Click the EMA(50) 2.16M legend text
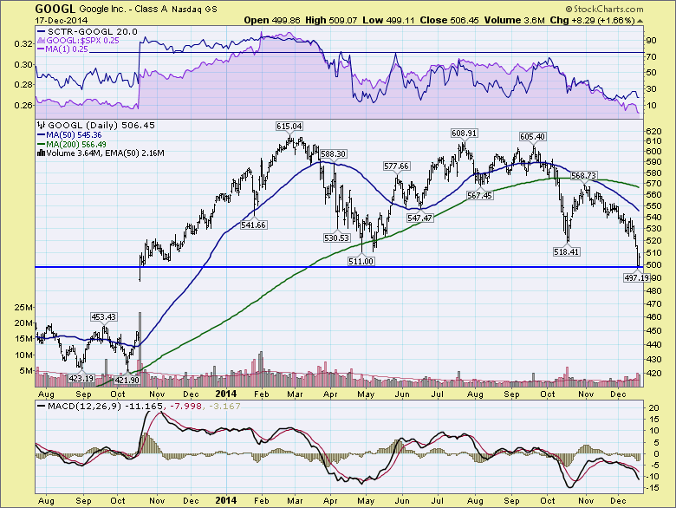Screen dimensions: 676x508 (135, 153)
